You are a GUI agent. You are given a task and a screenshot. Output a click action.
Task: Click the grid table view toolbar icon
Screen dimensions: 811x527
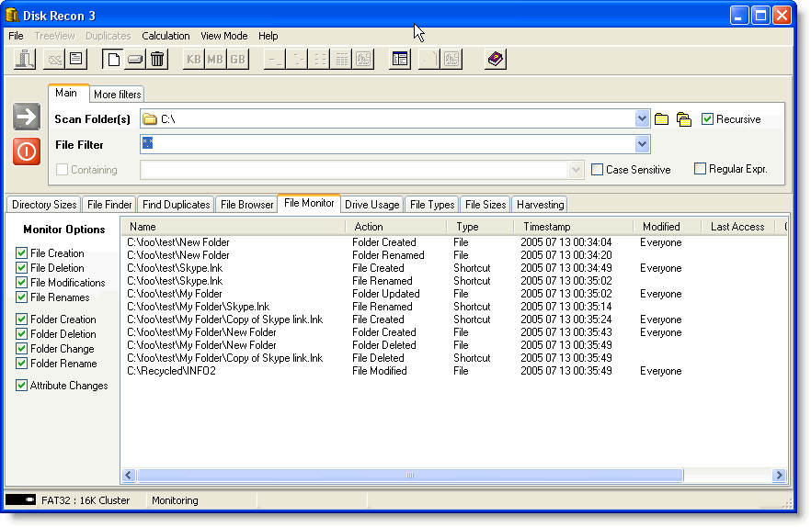pyautogui.click(x=341, y=59)
